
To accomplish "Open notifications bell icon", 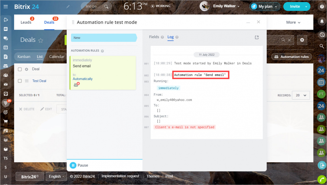I will pyautogui.click(x=322, y=22).
